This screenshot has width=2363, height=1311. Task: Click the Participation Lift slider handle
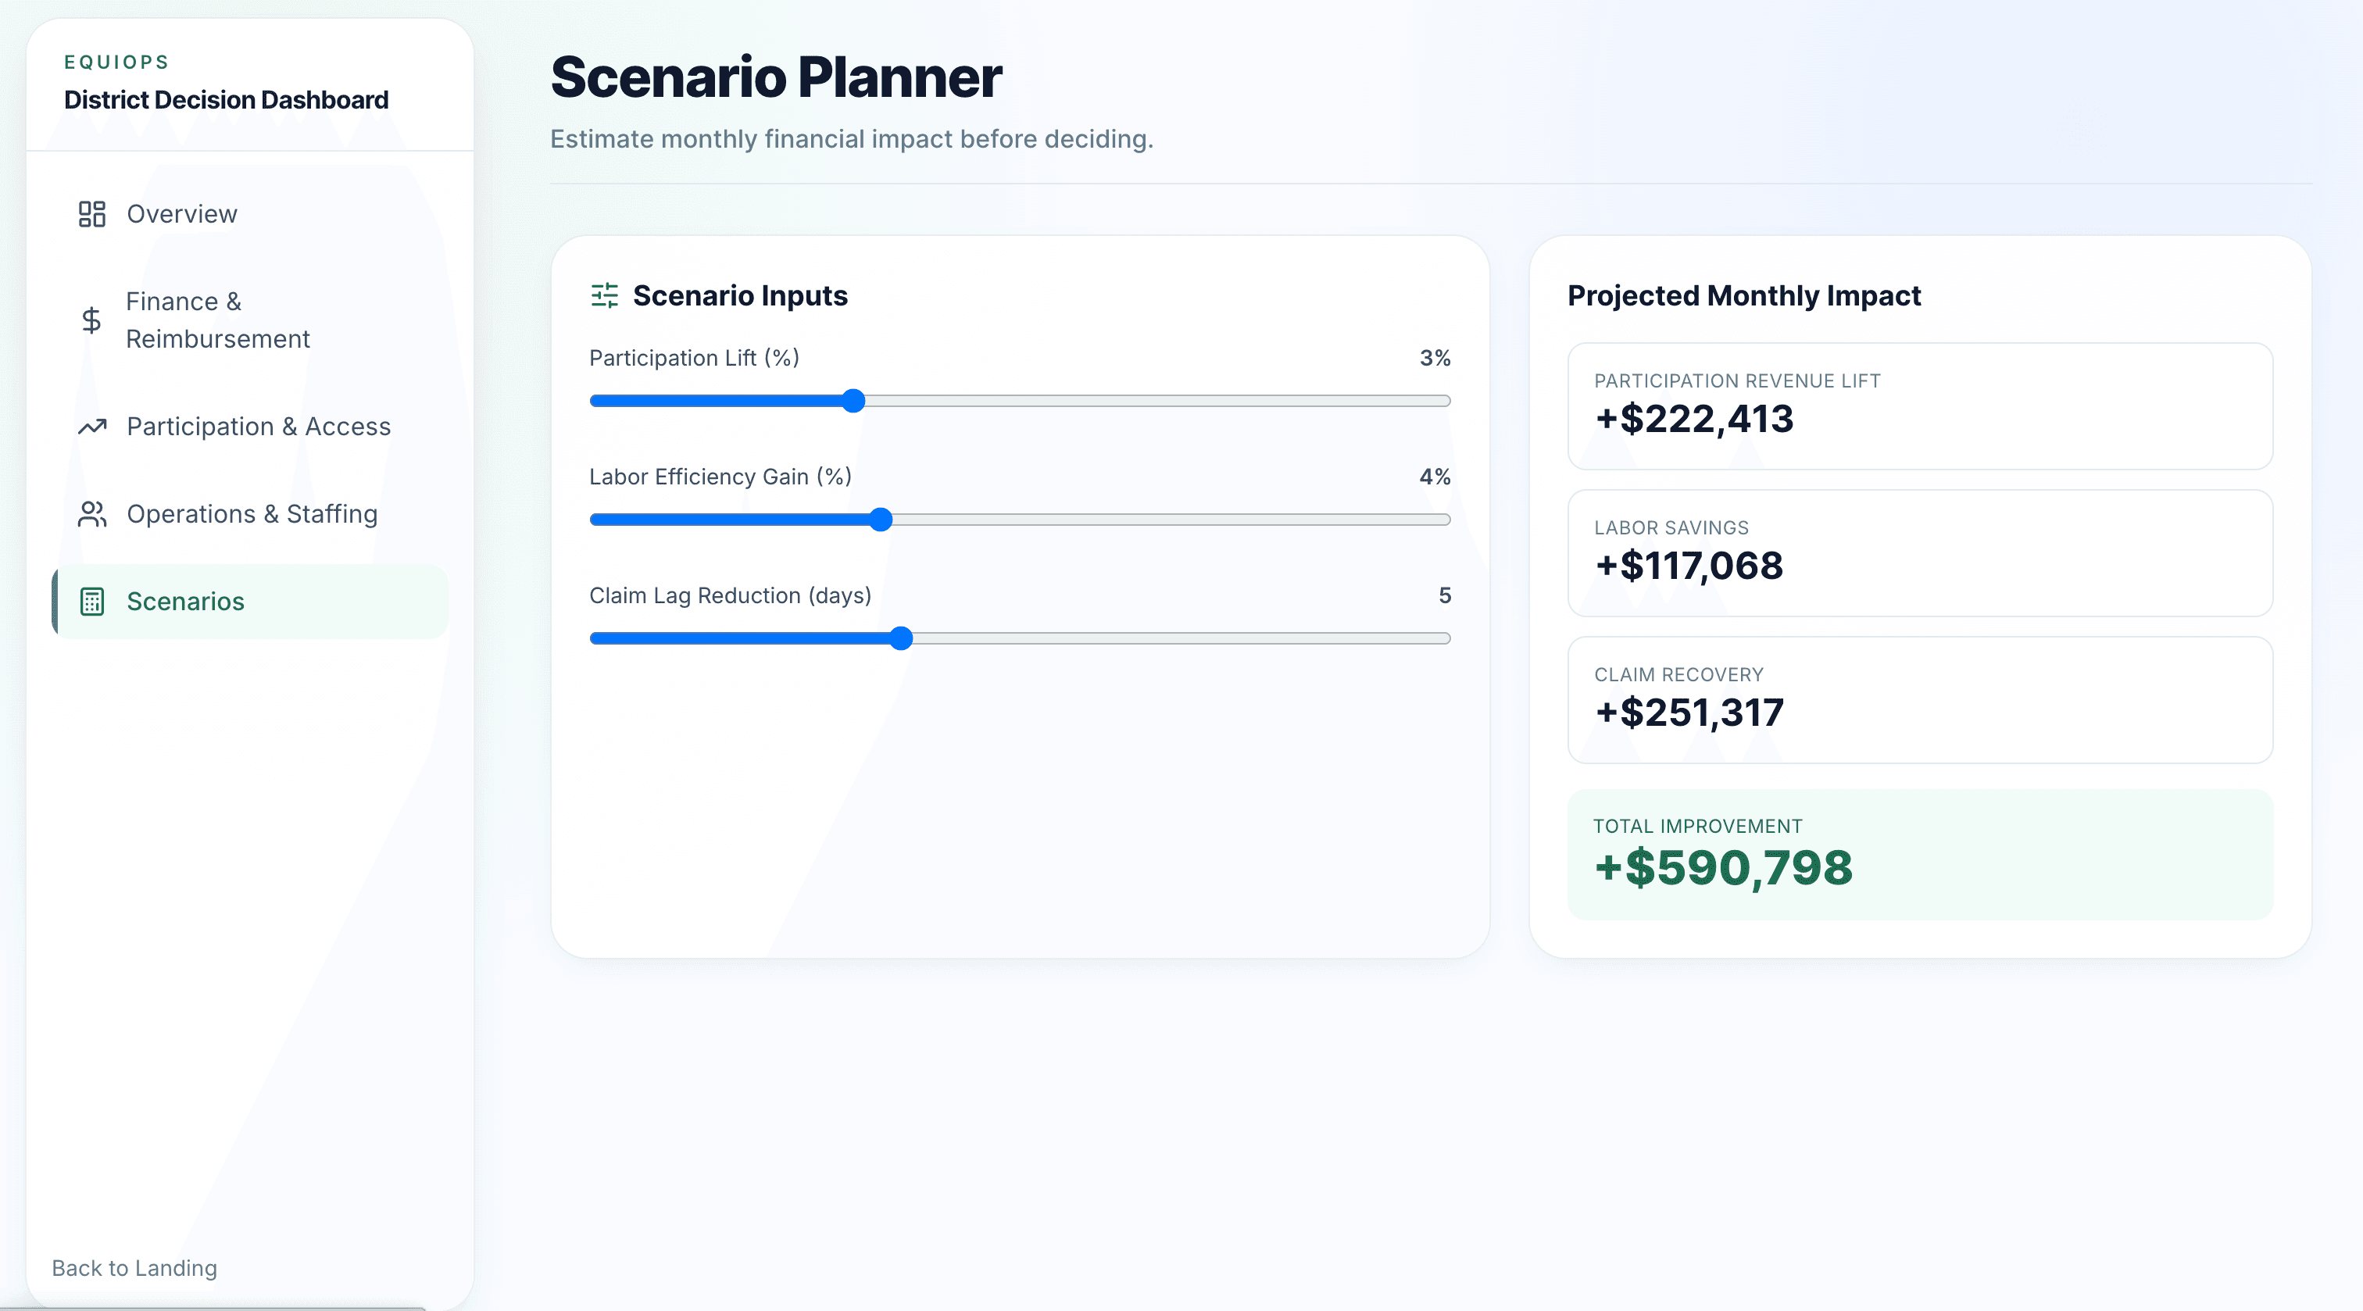point(853,401)
